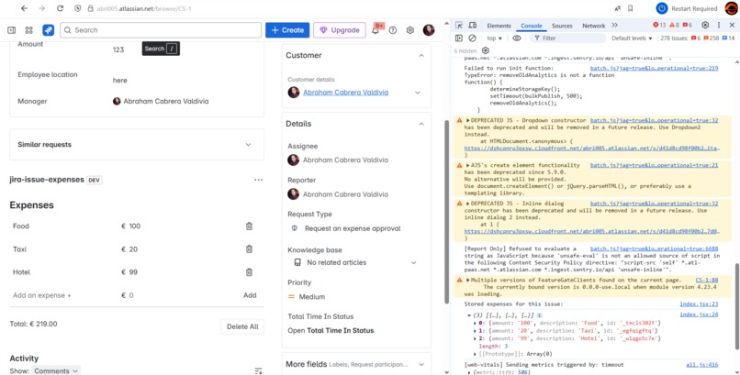This screenshot has height=375, width=740.
Task: Collapse the logged array (3) in console
Action: pos(469,315)
